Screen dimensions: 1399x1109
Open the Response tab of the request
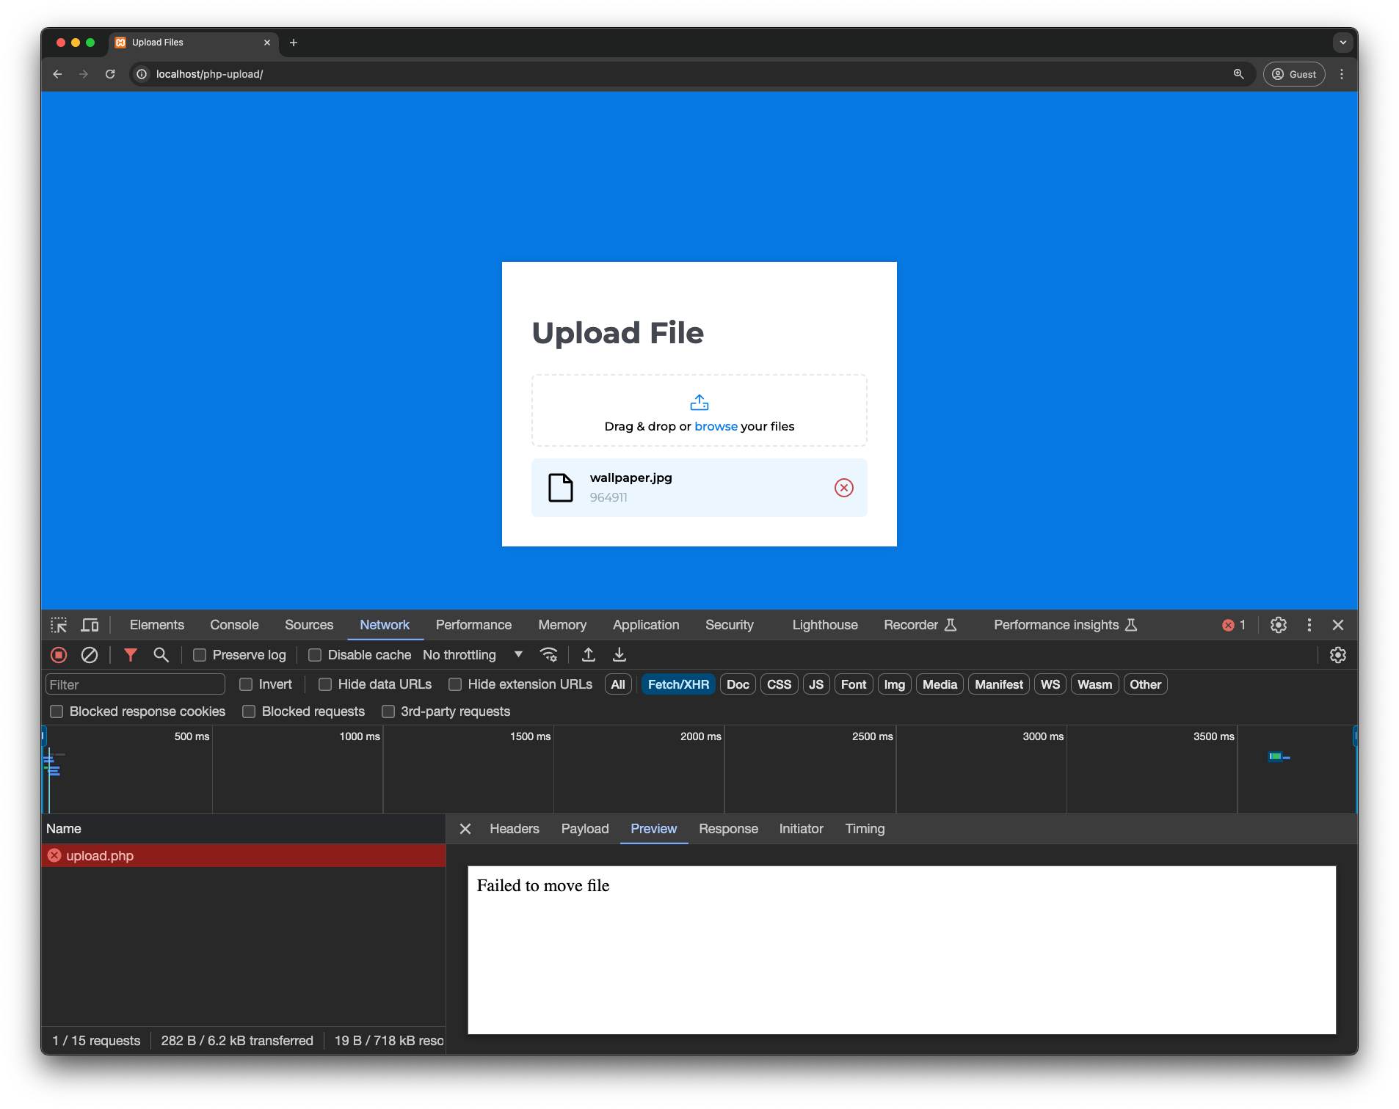tap(728, 829)
